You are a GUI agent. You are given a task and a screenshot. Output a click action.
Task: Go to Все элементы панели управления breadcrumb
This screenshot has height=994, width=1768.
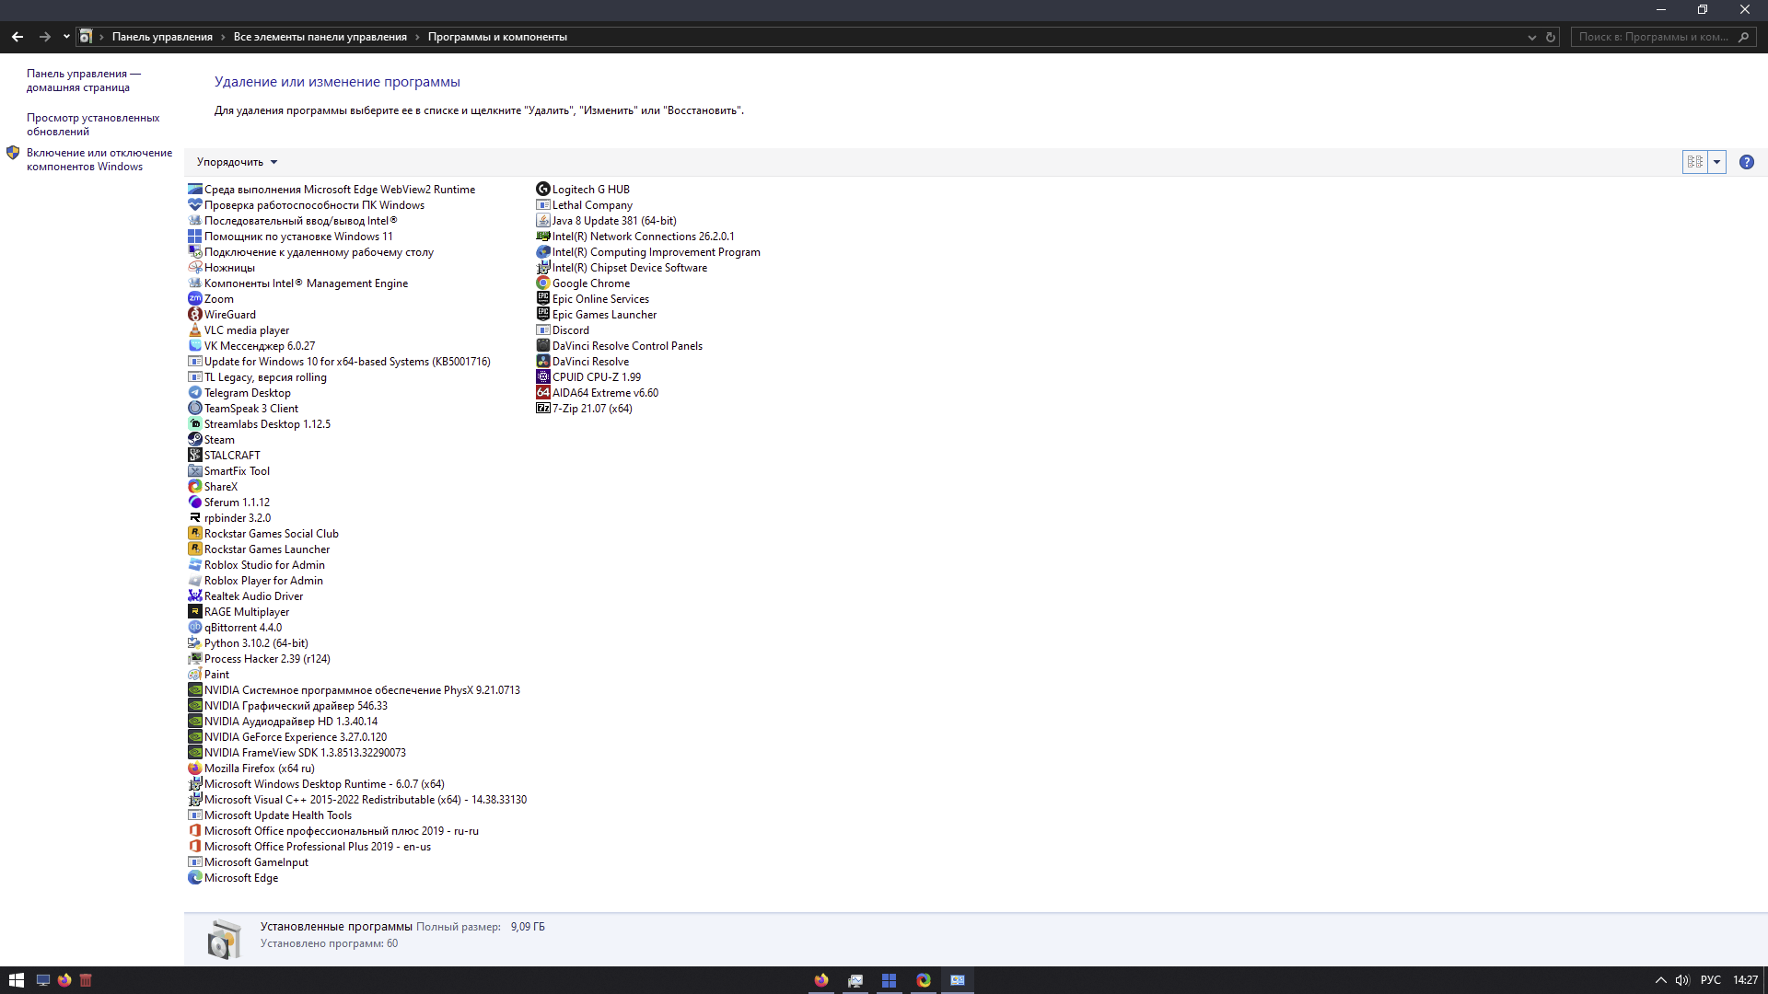click(x=320, y=37)
